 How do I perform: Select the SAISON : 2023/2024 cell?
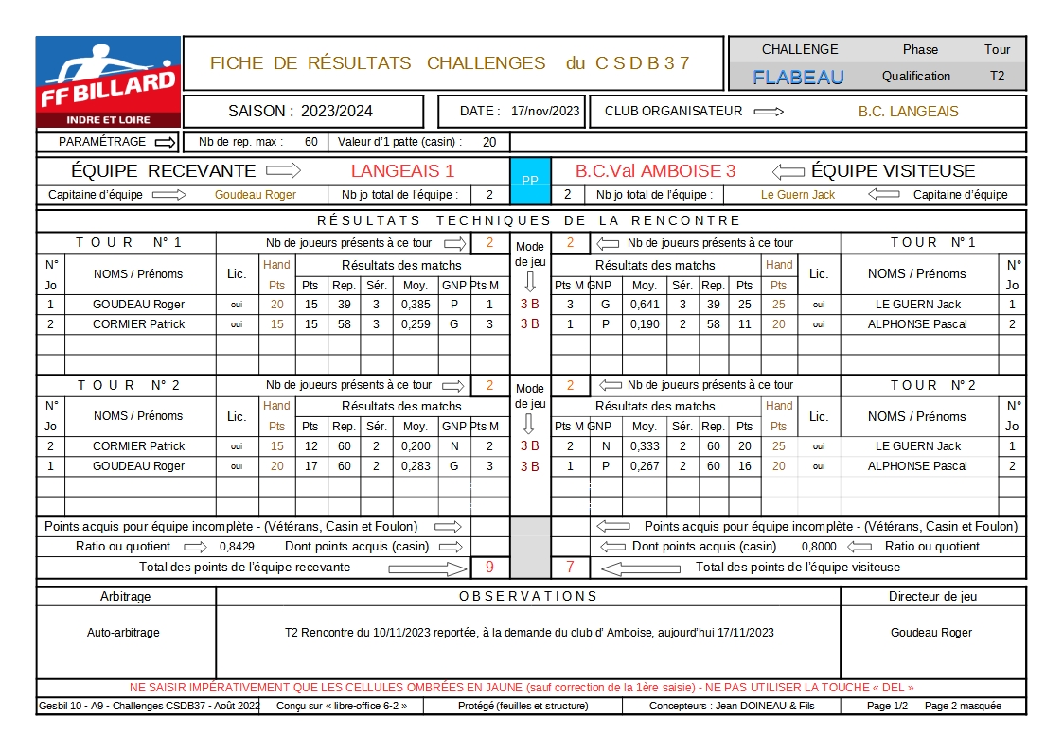(x=303, y=112)
